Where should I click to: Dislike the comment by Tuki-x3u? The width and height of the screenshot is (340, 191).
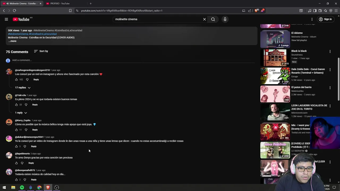[x=26, y=105]
